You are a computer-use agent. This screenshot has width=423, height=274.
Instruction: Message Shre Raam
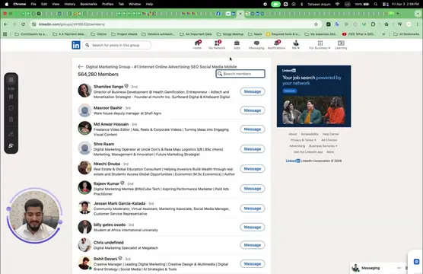click(253, 149)
